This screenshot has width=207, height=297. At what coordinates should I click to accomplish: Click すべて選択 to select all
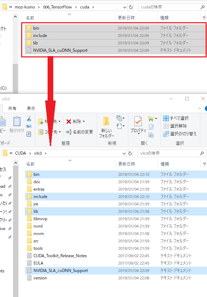click(x=176, y=118)
